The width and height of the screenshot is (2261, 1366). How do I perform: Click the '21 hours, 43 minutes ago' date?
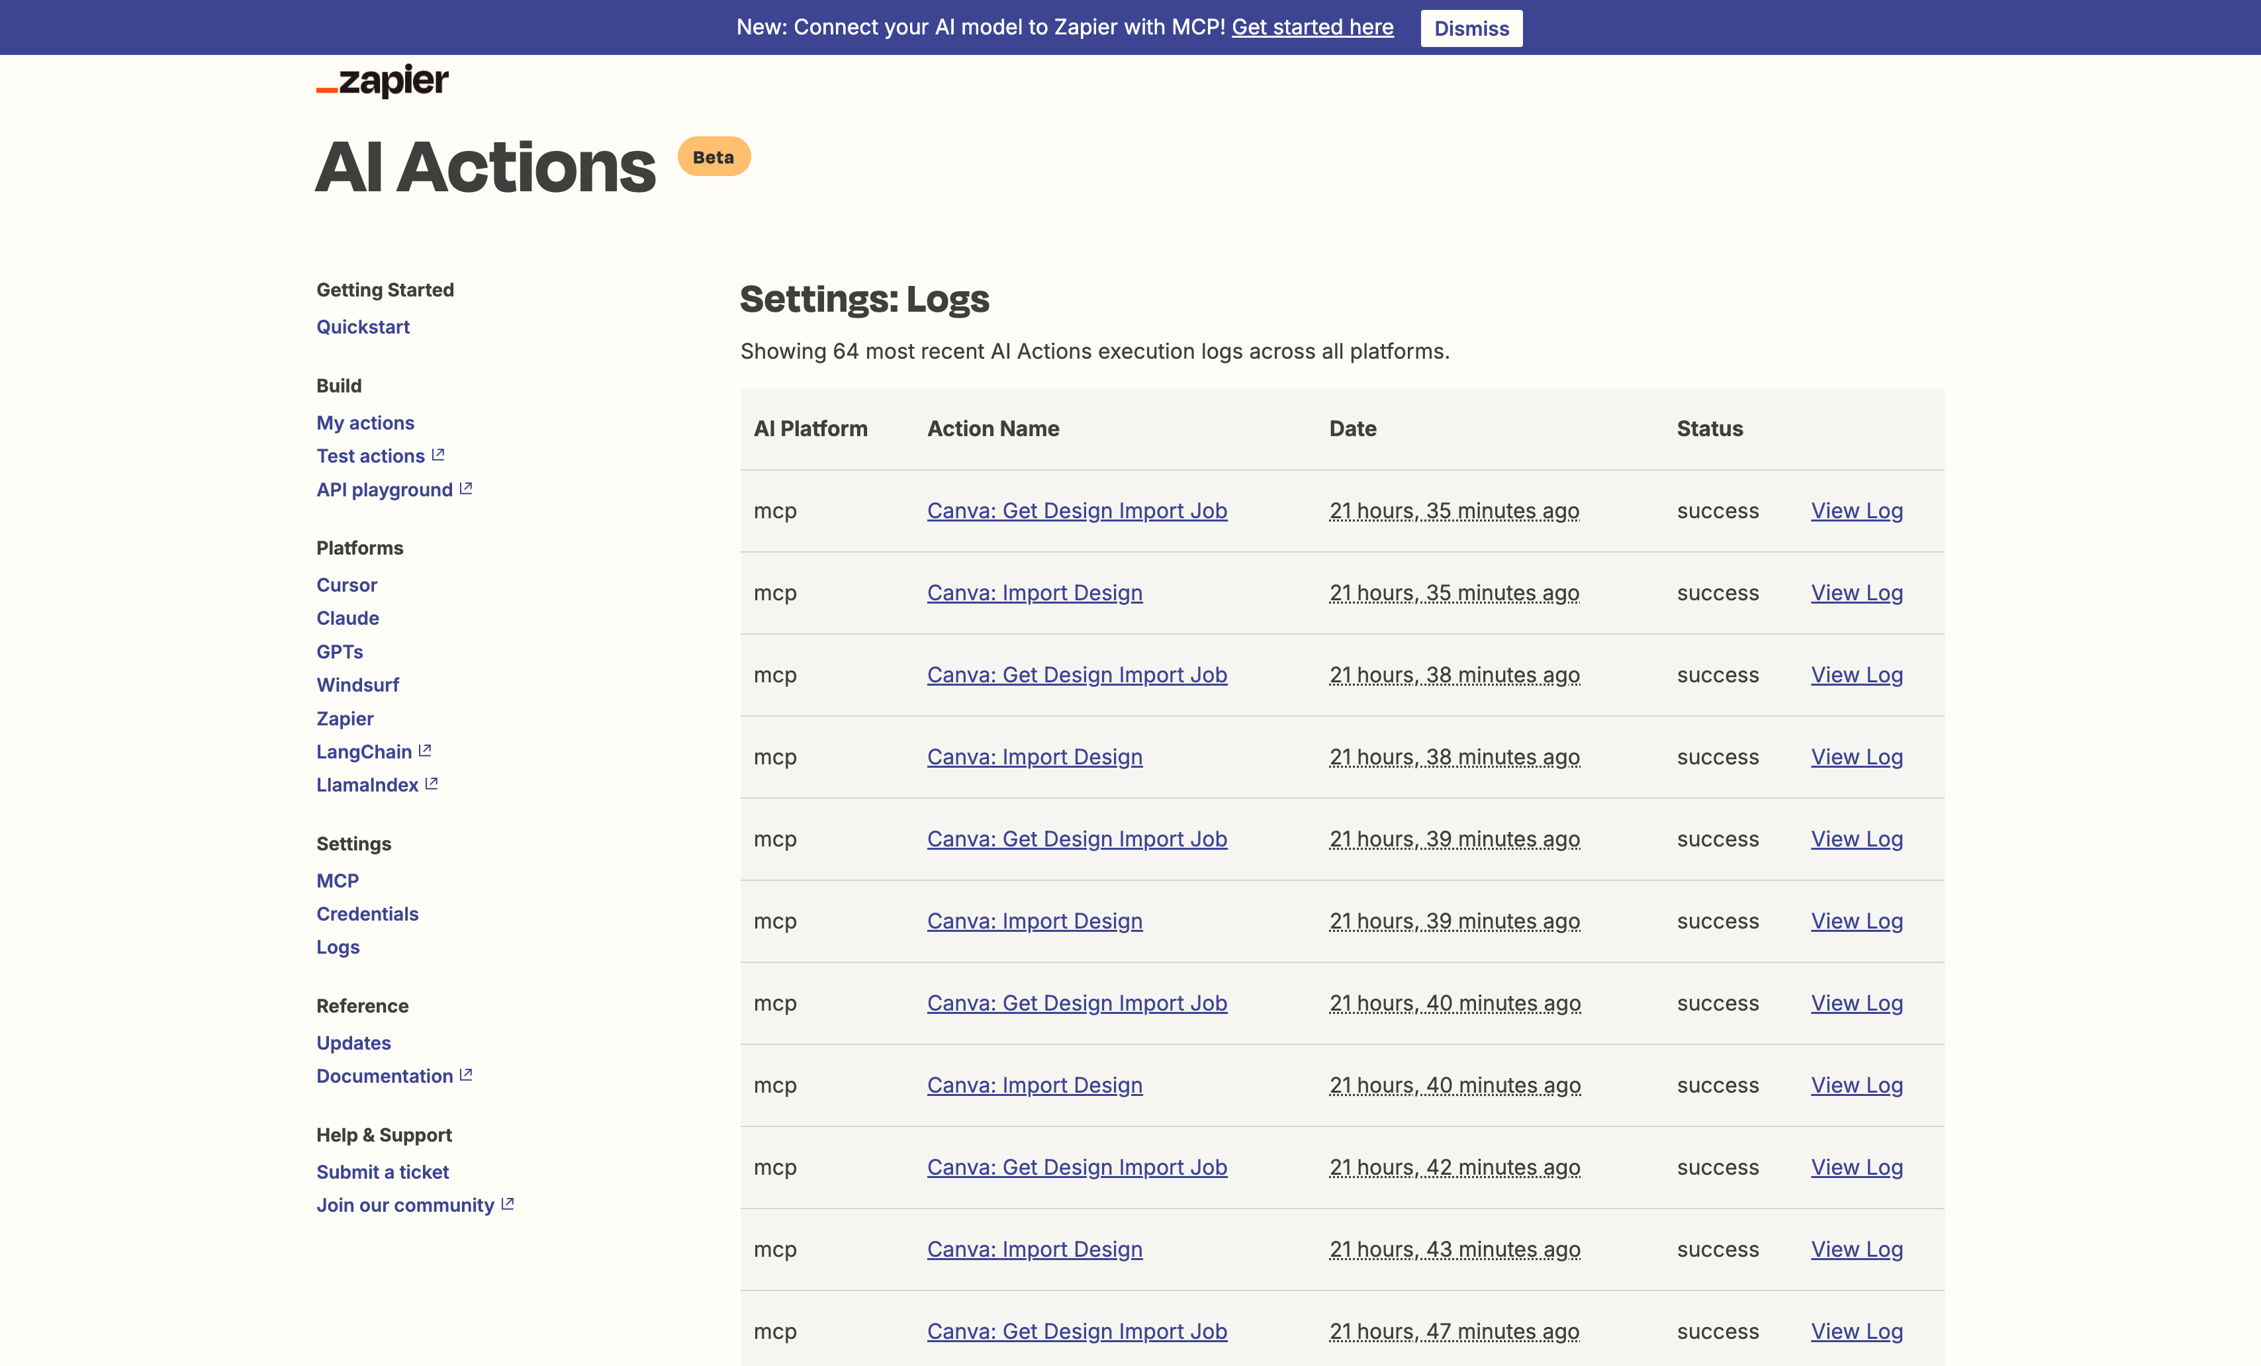(x=1454, y=1250)
